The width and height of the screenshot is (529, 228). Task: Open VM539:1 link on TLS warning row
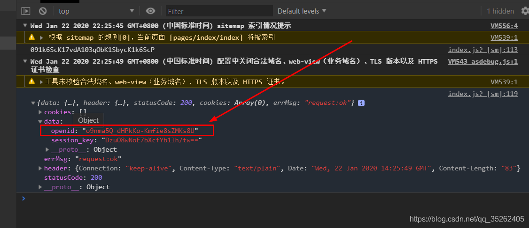504,82
